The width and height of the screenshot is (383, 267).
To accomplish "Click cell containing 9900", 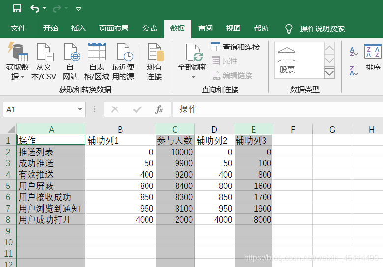I will pyautogui.click(x=175, y=163).
